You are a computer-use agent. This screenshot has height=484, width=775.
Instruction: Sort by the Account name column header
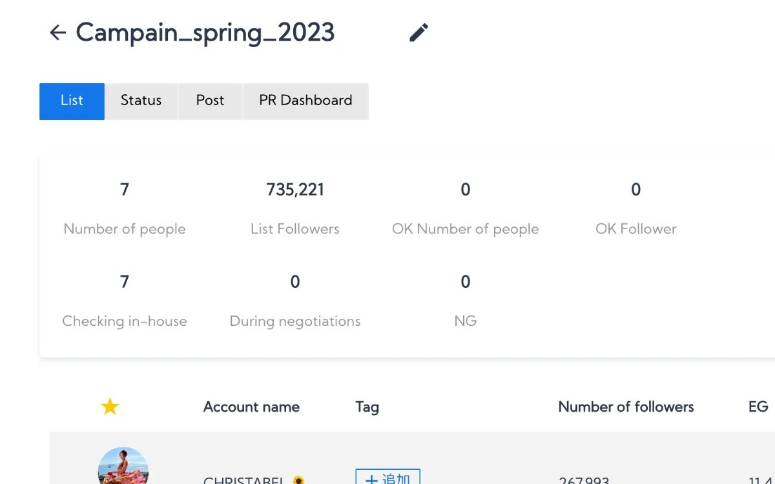(x=251, y=407)
